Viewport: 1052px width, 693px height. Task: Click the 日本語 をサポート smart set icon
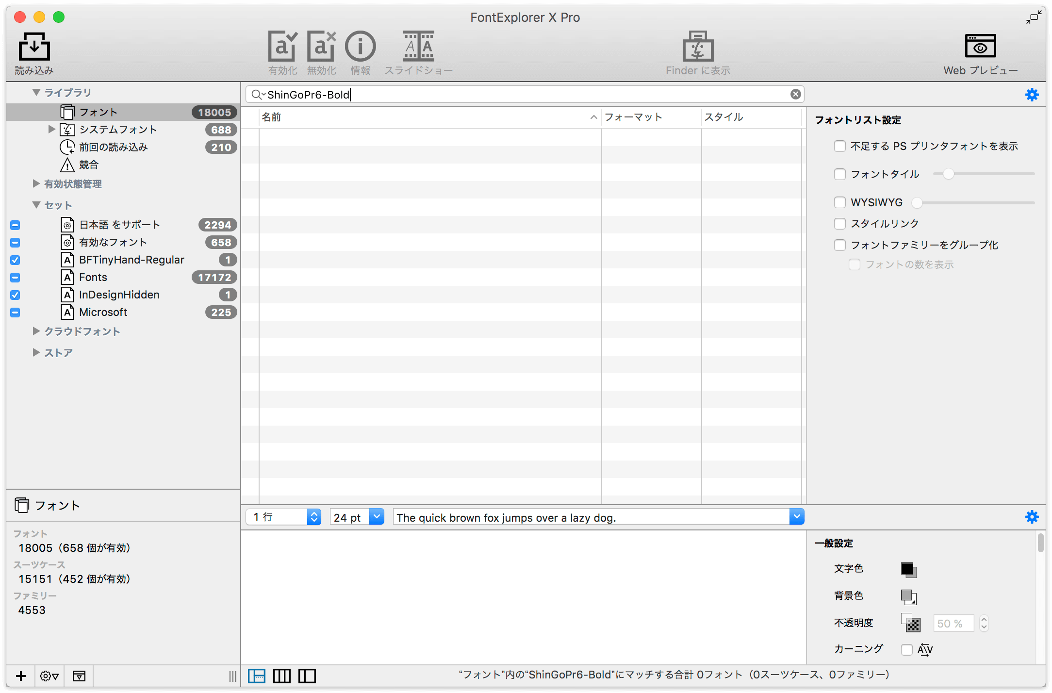(68, 225)
